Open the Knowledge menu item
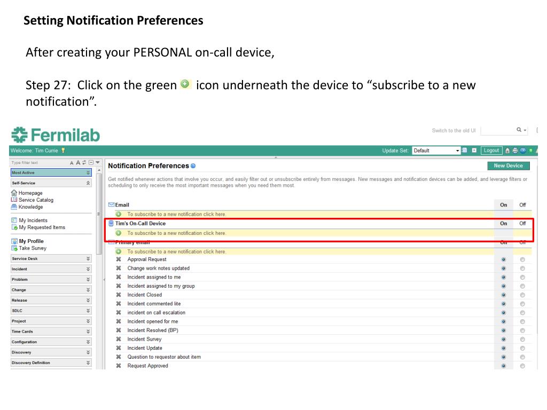The image size is (547, 410). click(x=30, y=207)
